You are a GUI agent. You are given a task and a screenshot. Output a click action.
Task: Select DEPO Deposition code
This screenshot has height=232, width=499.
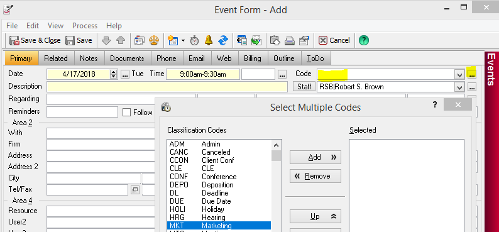click(x=219, y=185)
